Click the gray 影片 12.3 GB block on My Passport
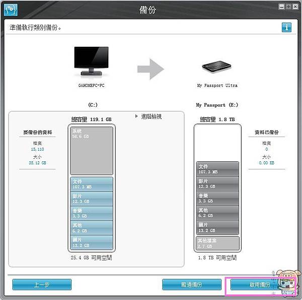 [x=217, y=184]
